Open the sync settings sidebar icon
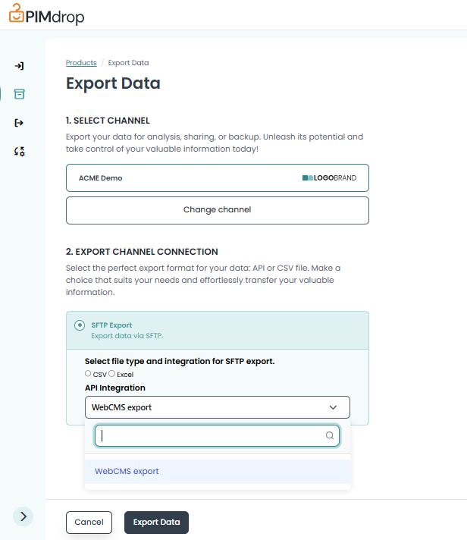Screen dimensions: 467x540 tap(20, 152)
